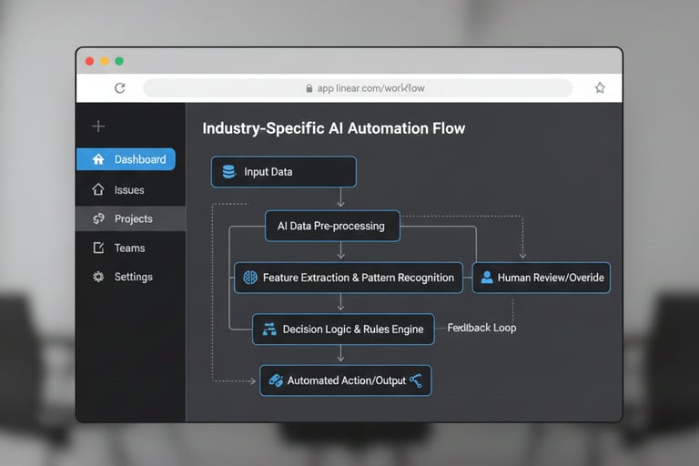Select the Automated Action/Output node
Viewport: 699px width, 466px height.
(346, 380)
